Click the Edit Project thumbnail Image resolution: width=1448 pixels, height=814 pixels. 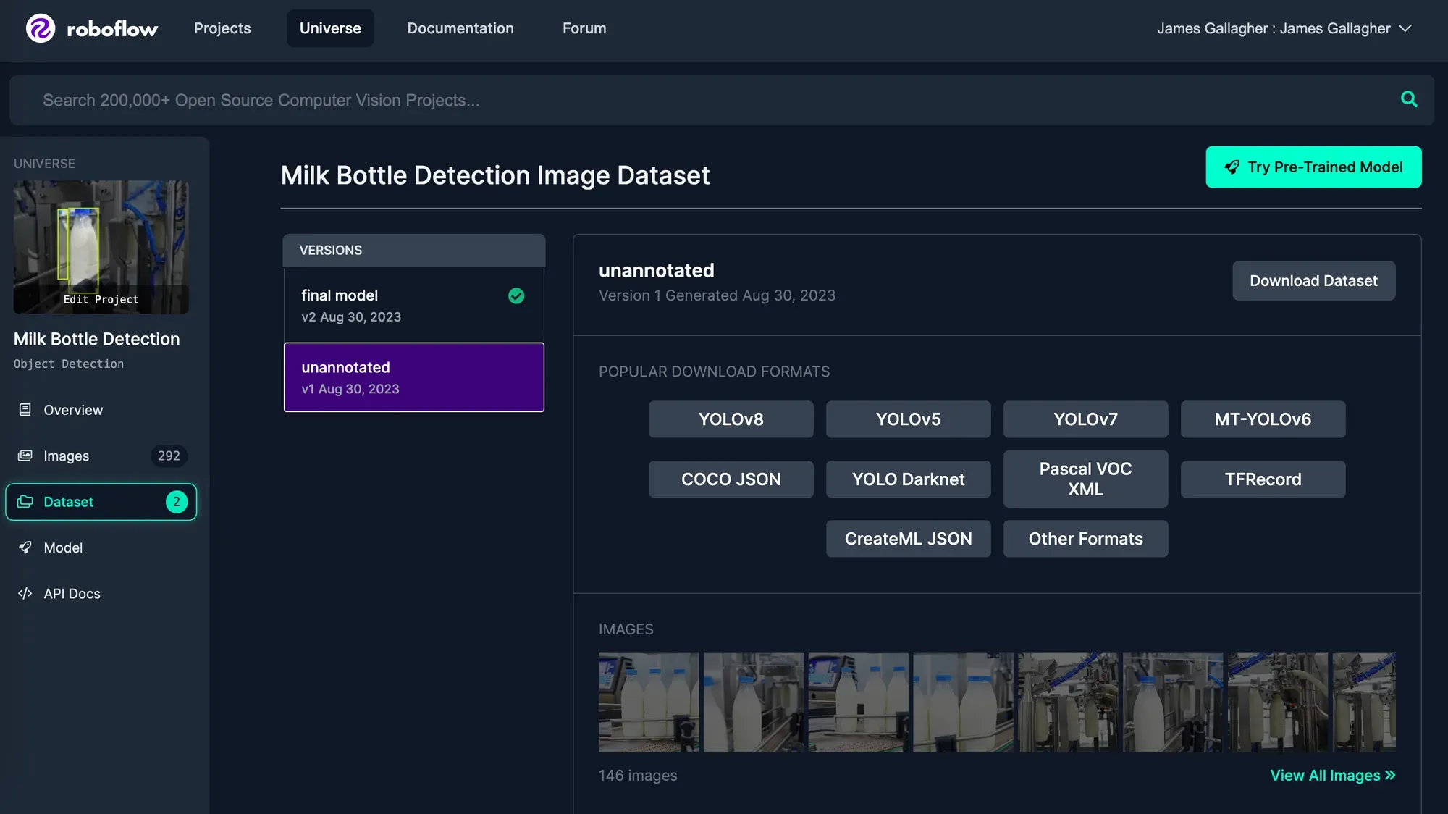(101, 247)
